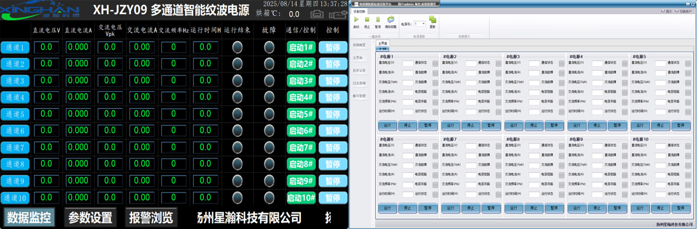The height and width of the screenshot is (229, 697).
Task: Switch to the 参数设置 tab at bottom
Action: (90, 217)
